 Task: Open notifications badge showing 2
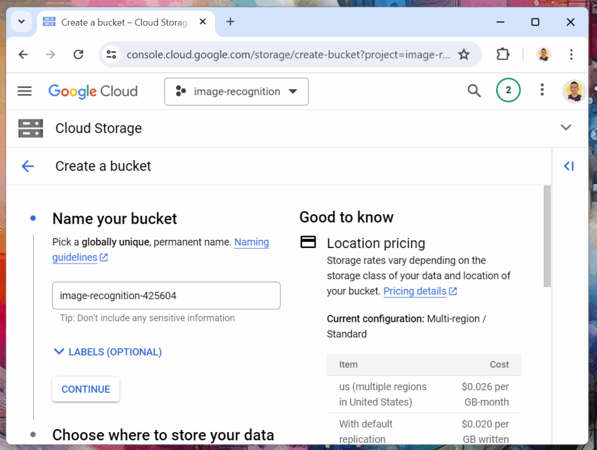pyautogui.click(x=508, y=90)
